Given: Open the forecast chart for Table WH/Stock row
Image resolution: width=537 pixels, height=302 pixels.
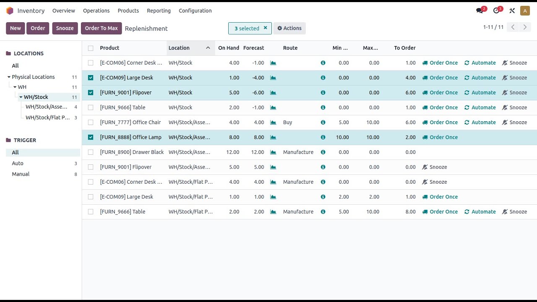Looking at the screenshot, I should point(273,107).
